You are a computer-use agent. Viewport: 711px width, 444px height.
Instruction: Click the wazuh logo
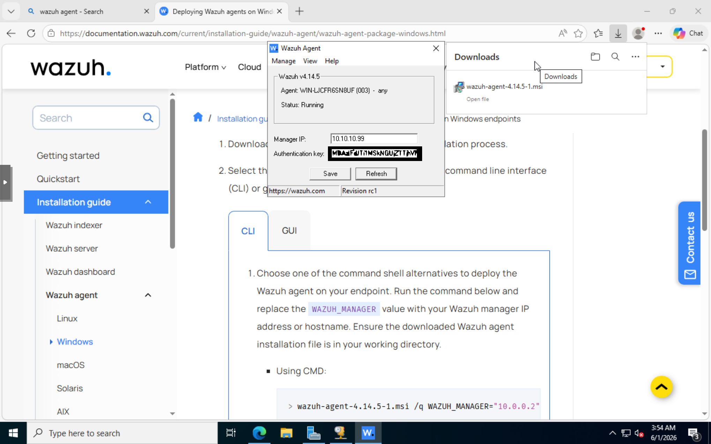(71, 67)
